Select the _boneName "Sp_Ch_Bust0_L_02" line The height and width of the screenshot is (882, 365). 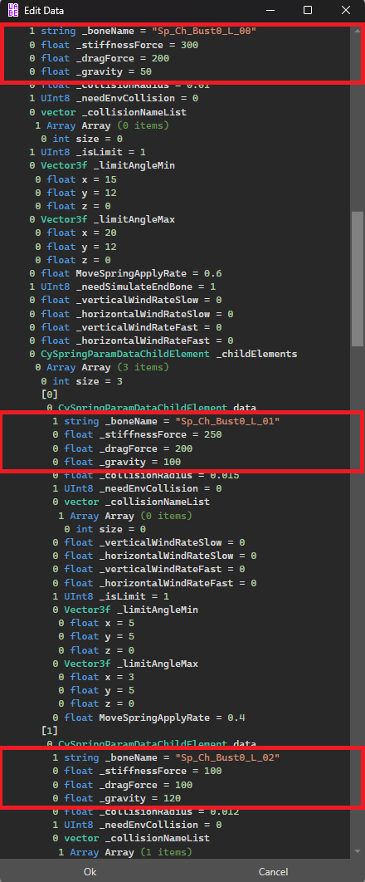166,757
